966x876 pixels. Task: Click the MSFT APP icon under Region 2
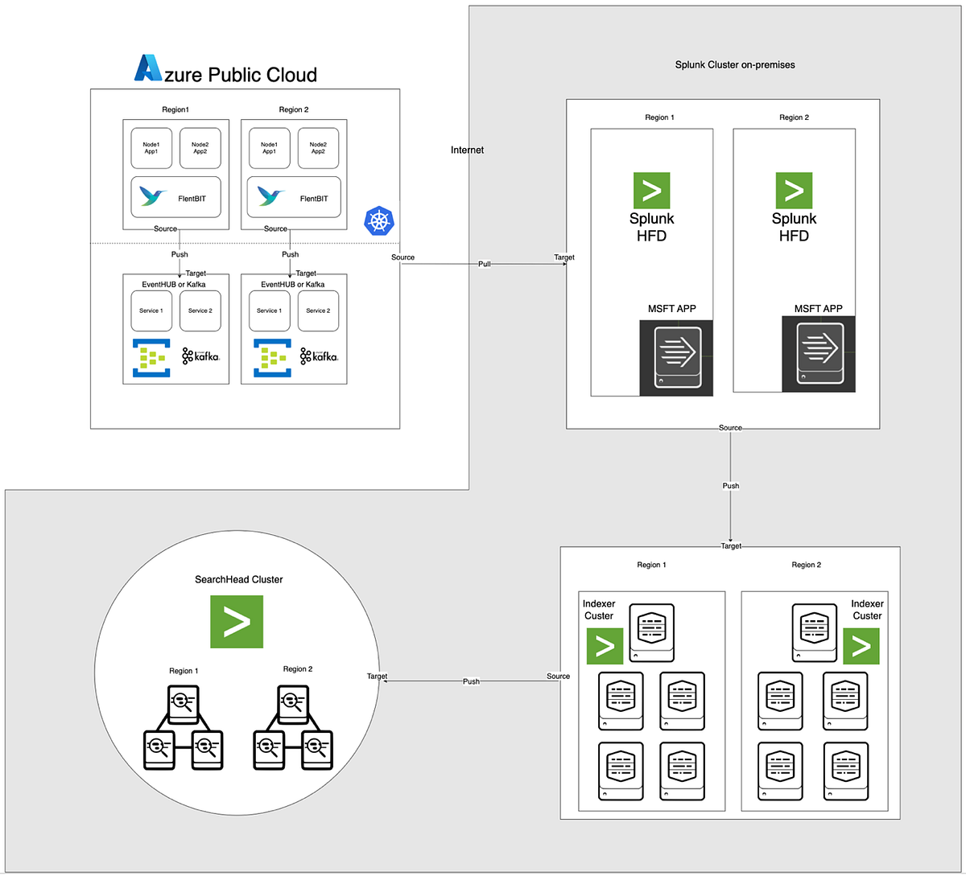click(x=818, y=354)
